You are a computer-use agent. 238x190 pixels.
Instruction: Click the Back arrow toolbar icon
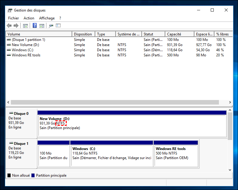click(x=9, y=26)
